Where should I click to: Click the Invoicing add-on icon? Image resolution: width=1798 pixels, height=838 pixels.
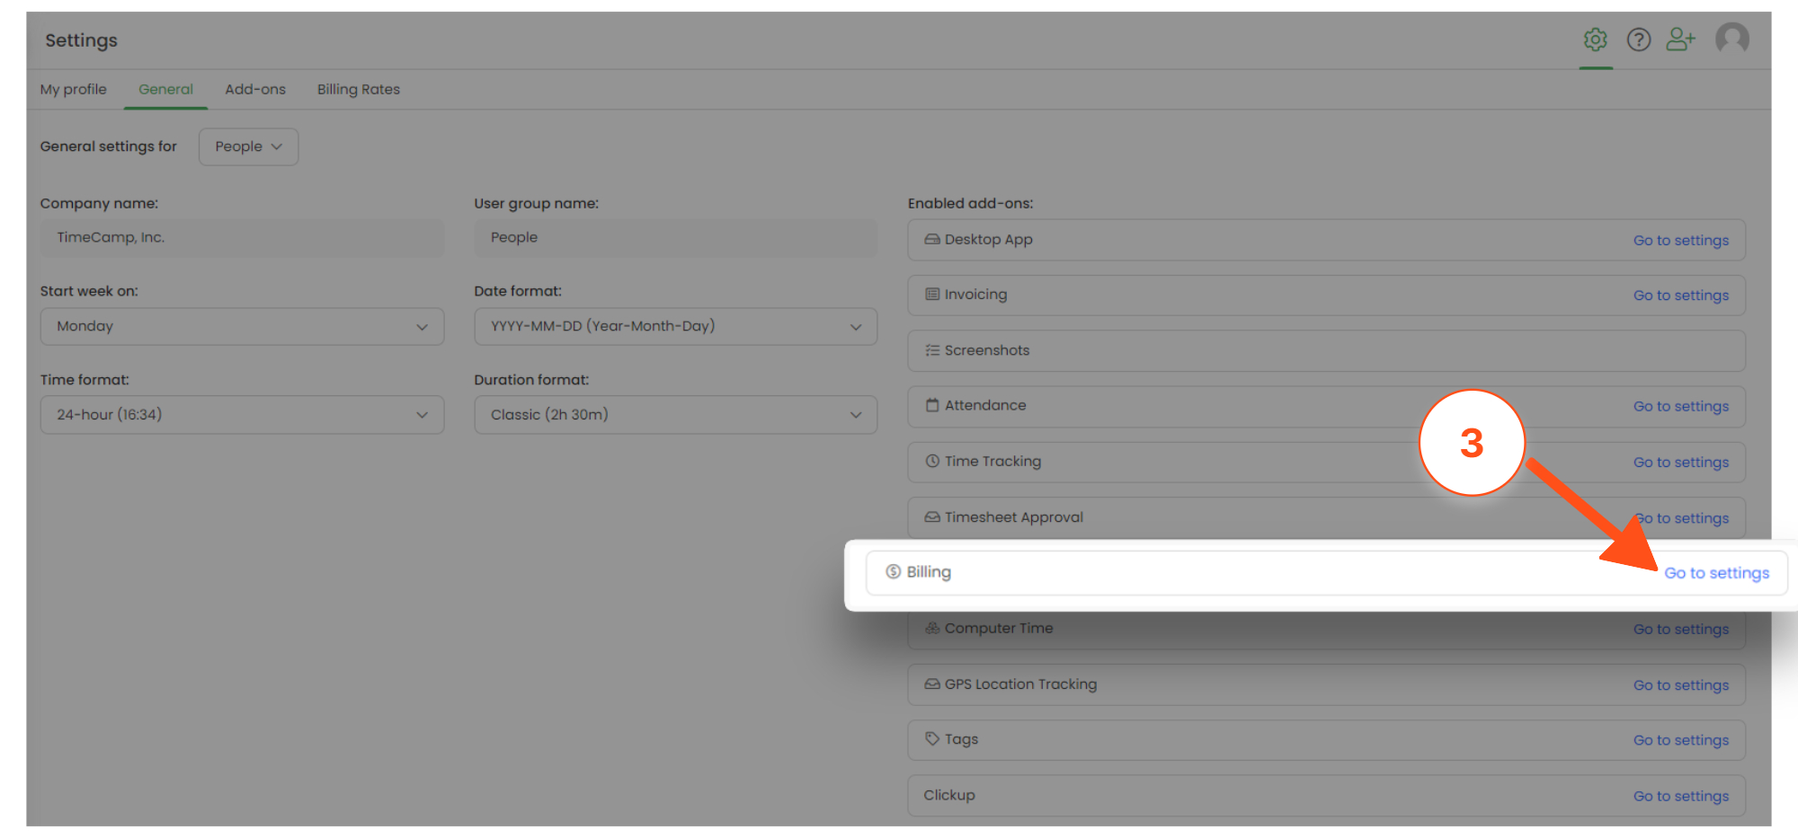pos(932,295)
